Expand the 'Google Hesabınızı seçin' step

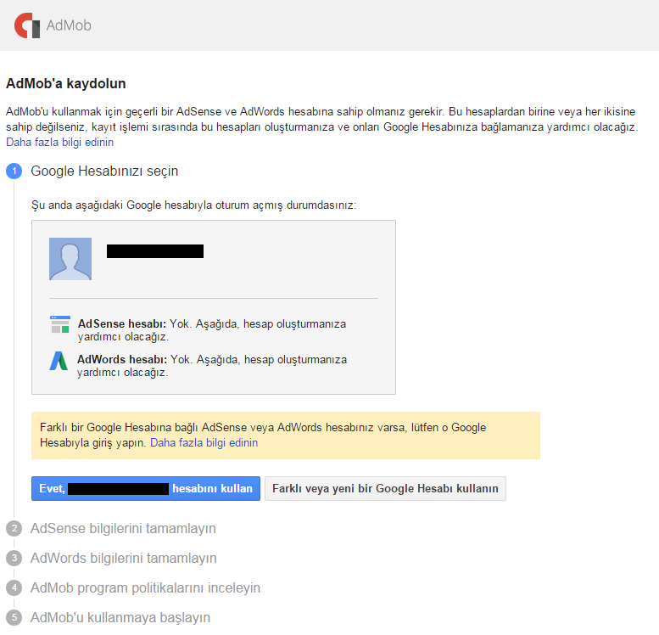click(104, 171)
